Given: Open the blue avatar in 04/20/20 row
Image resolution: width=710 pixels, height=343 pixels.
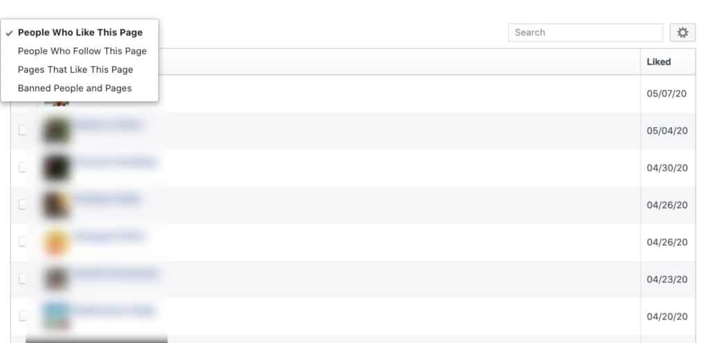Looking at the screenshot, I should point(56,316).
